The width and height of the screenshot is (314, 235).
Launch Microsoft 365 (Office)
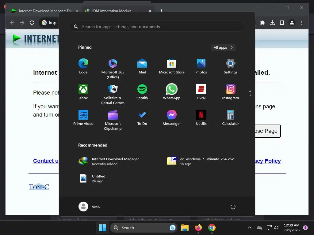tap(113, 69)
